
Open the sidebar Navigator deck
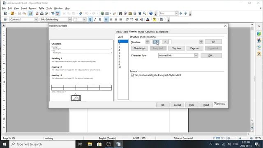(x=259, y=54)
